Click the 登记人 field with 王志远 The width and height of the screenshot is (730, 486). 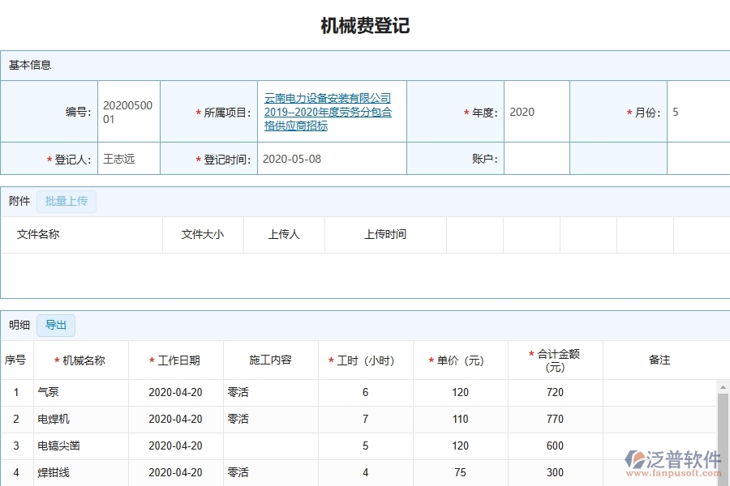click(128, 159)
